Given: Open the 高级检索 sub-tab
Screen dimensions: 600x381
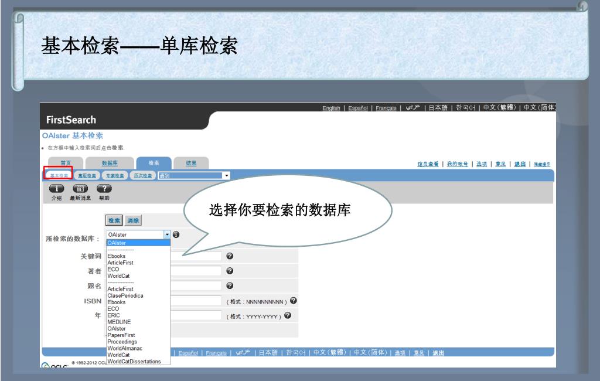Looking at the screenshot, I should [87, 175].
